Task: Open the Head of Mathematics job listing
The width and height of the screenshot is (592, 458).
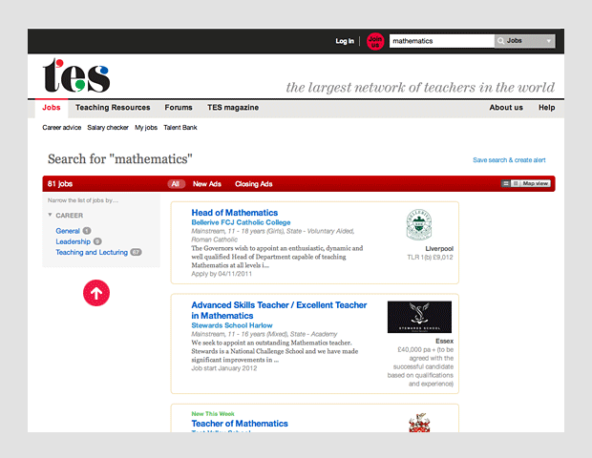Action: pyautogui.click(x=234, y=212)
